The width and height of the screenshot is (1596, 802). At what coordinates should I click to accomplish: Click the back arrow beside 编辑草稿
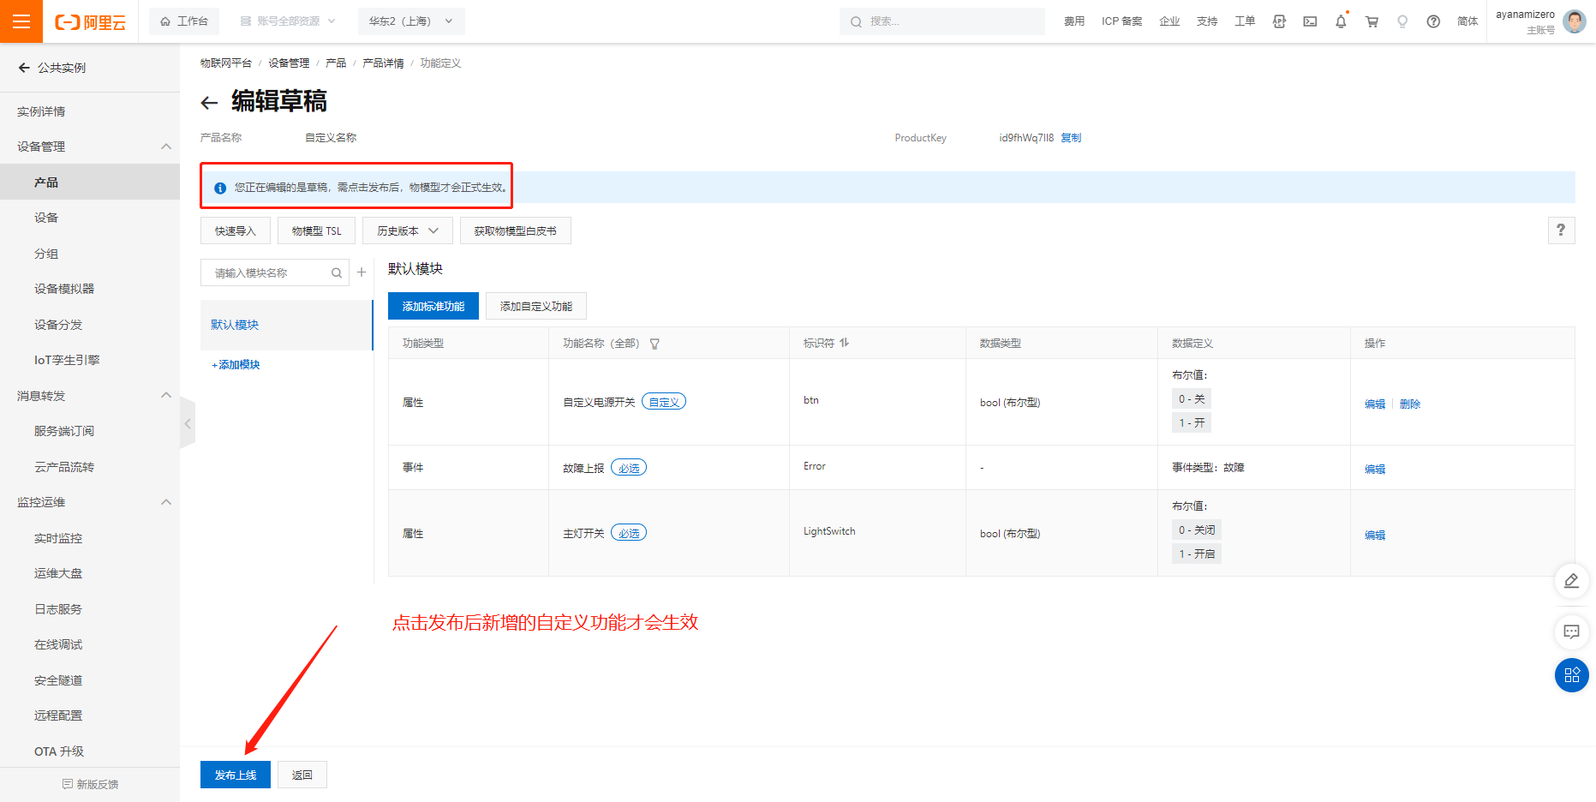(209, 103)
